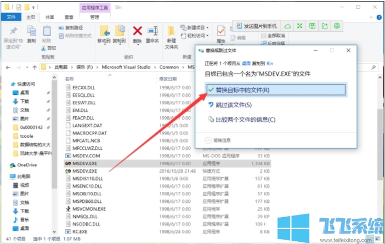Click the Copy icon in ribbon
The height and width of the screenshot is (244, 385).
[31, 31]
